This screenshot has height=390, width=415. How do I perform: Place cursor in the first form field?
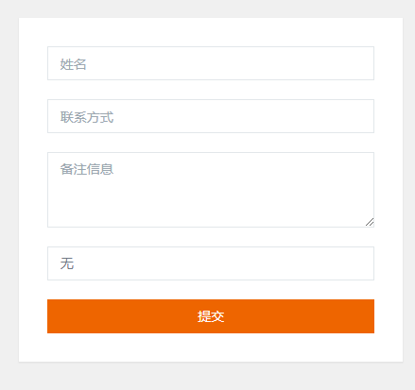click(x=211, y=63)
